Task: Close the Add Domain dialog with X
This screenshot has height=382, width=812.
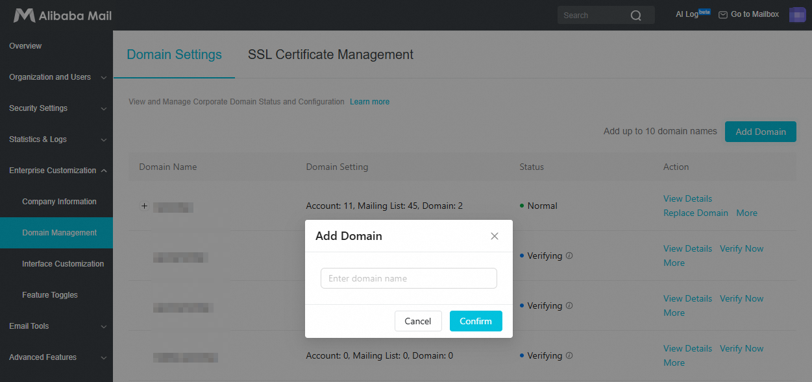Action: tap(495, 236)
